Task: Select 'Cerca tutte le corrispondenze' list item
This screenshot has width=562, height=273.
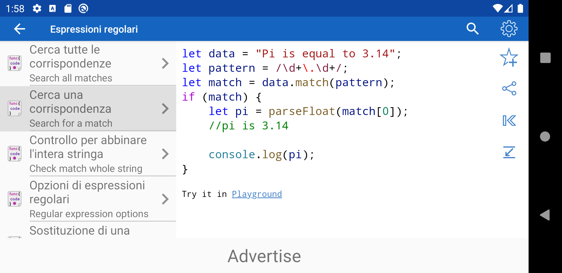Action: tap(88, 63)
